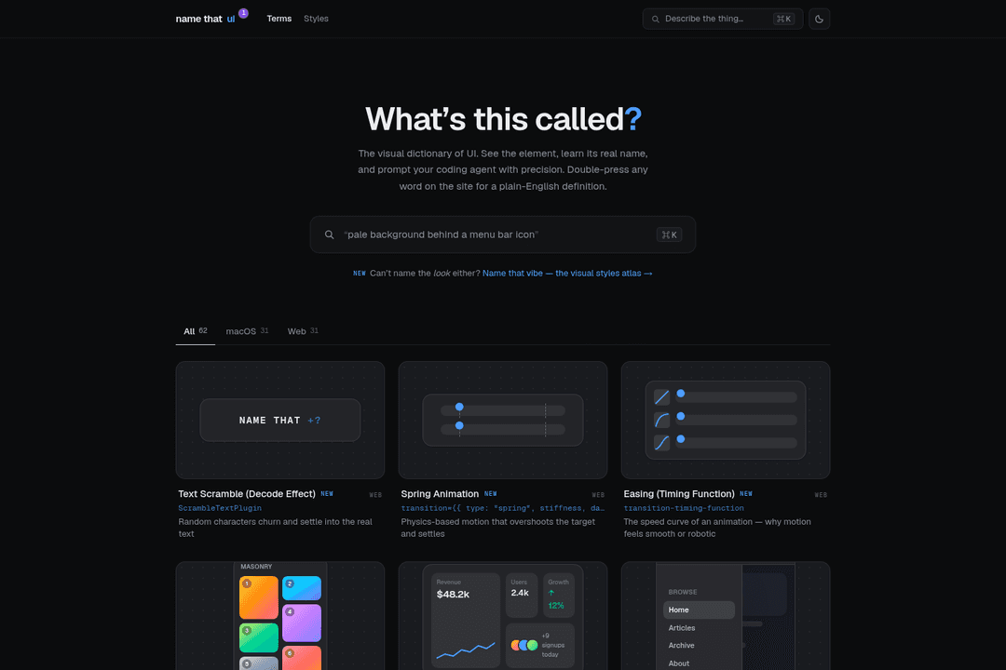Screen dimensions: 1006x670
Task: Select Home in the Browse sidebar preview
Action: tap(699, 610)
